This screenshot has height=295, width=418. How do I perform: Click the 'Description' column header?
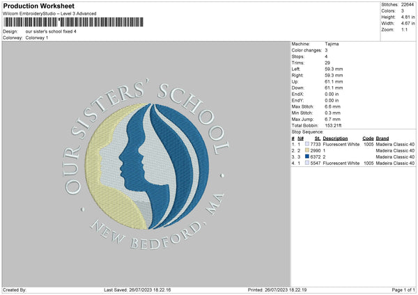pos(335,138)
